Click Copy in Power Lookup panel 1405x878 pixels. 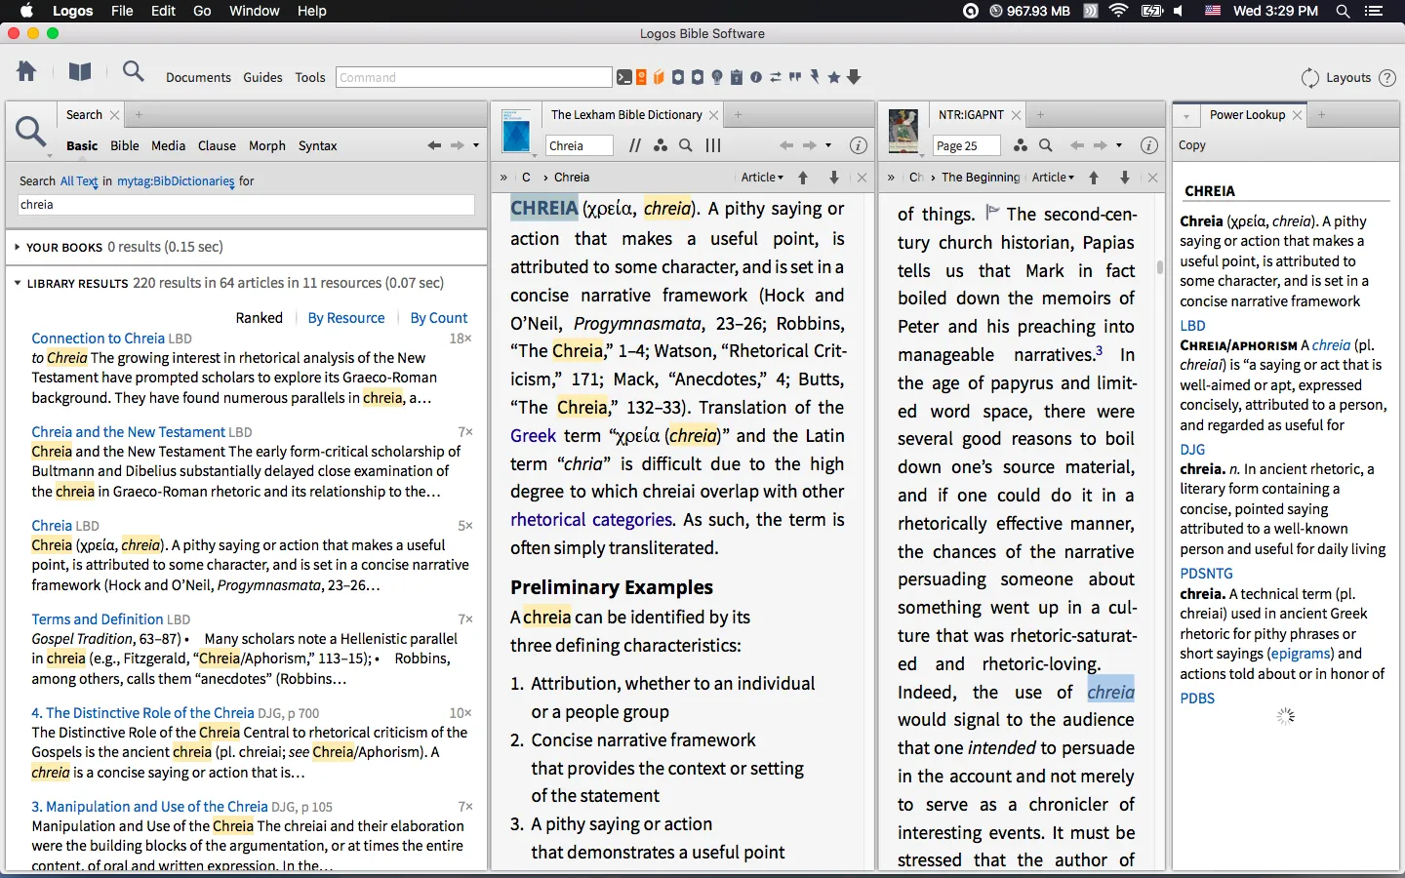click(1192, 145)
